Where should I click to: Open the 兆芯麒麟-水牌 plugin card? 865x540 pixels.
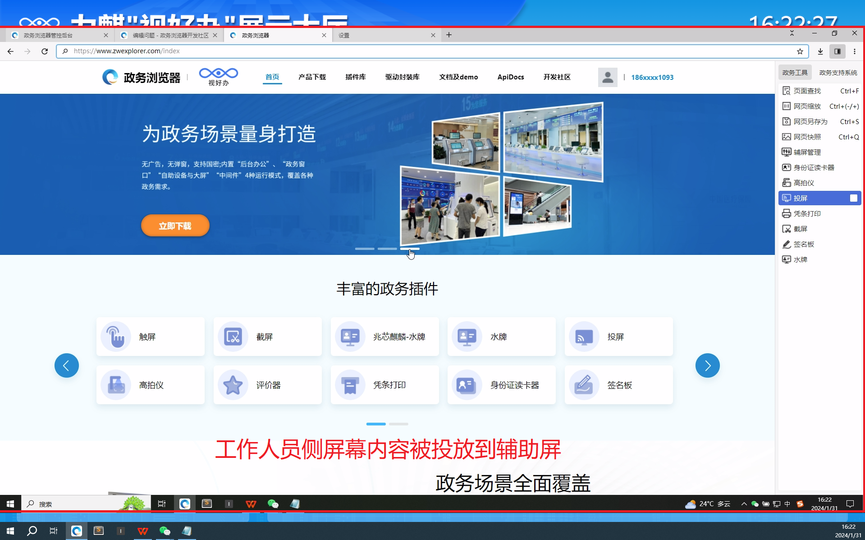pyautogui.click(x=385, y=337)
